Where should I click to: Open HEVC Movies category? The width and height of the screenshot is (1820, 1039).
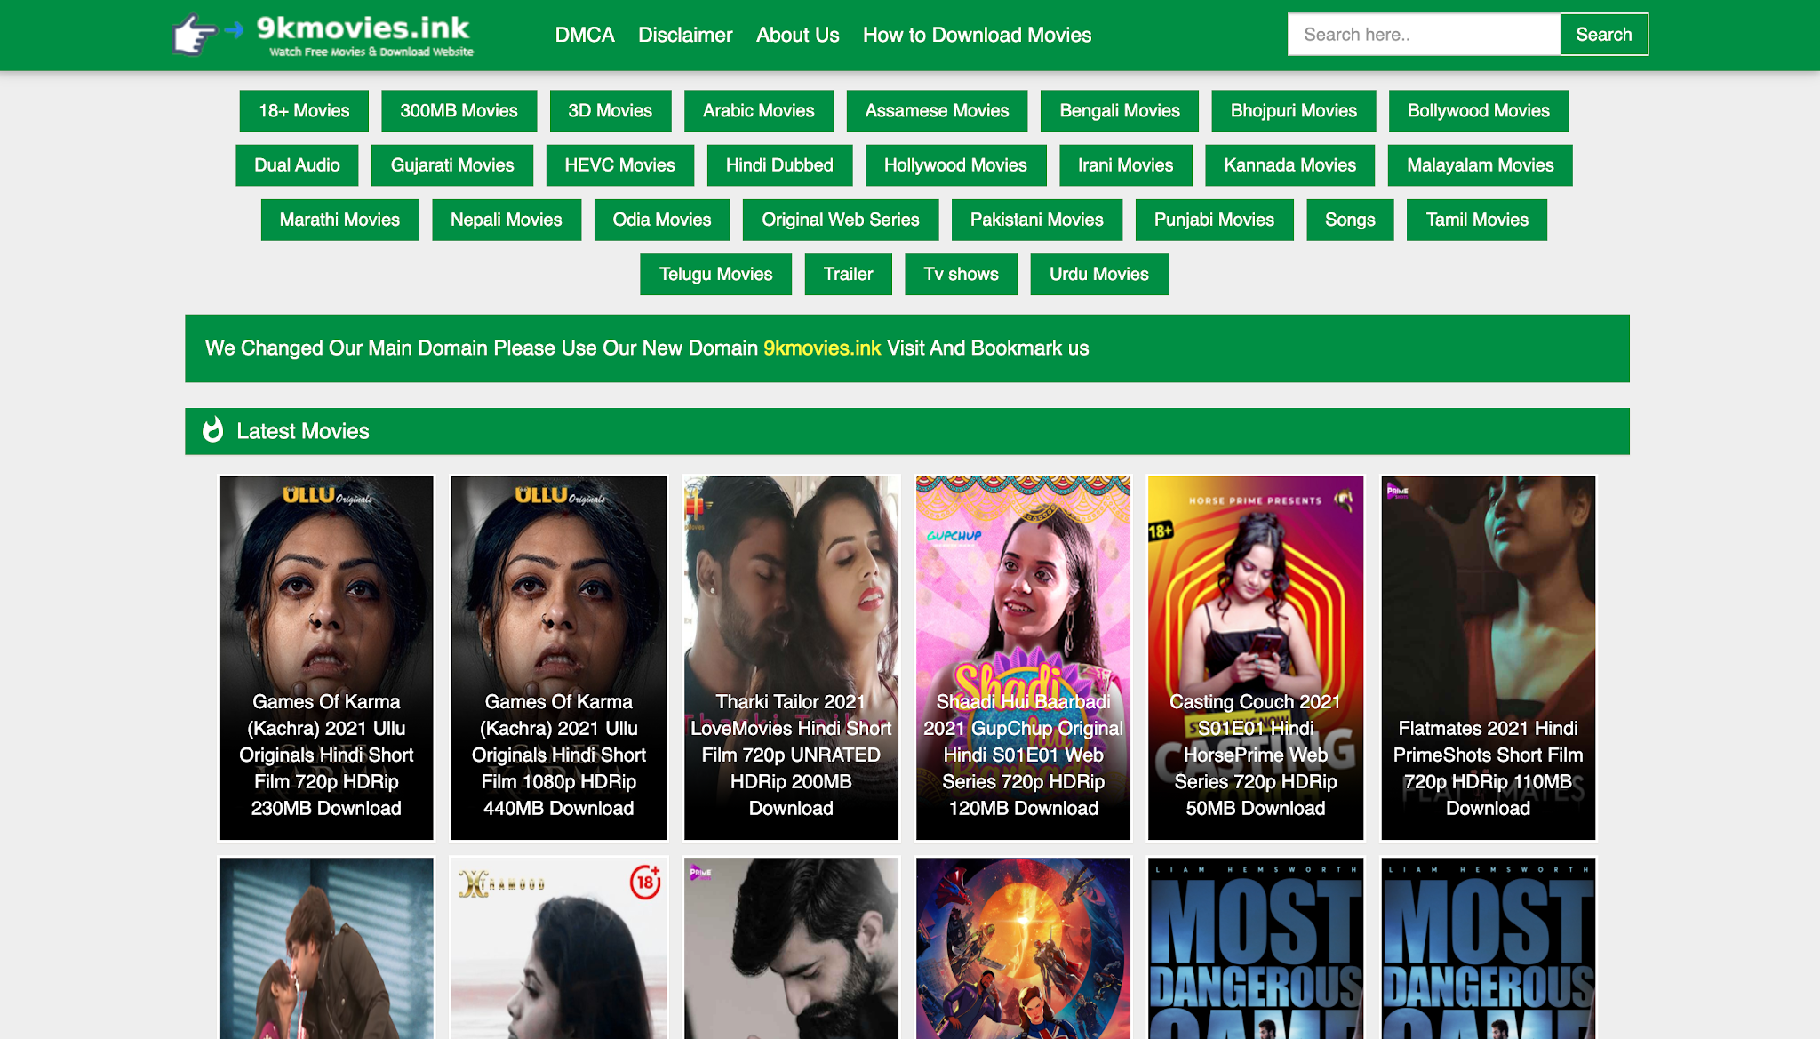[620, 165]
